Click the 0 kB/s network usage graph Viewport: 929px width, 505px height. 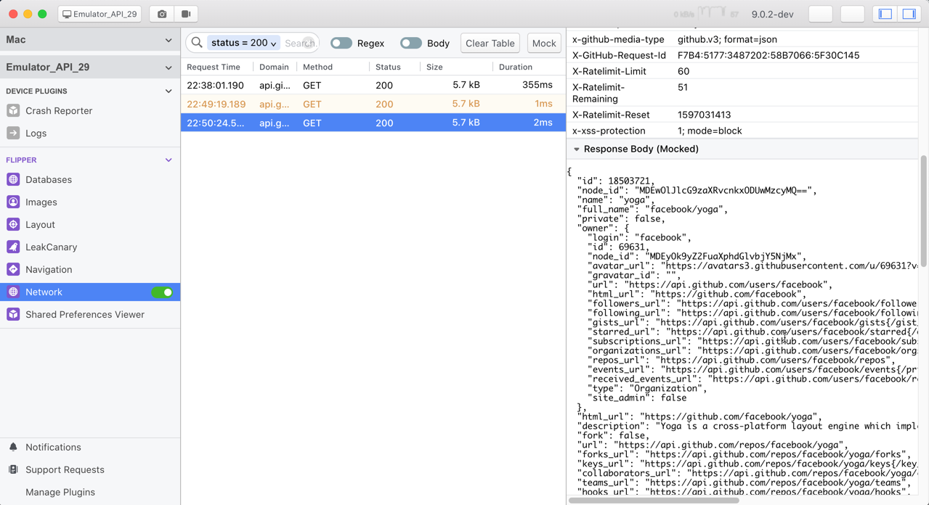(706, 14)
